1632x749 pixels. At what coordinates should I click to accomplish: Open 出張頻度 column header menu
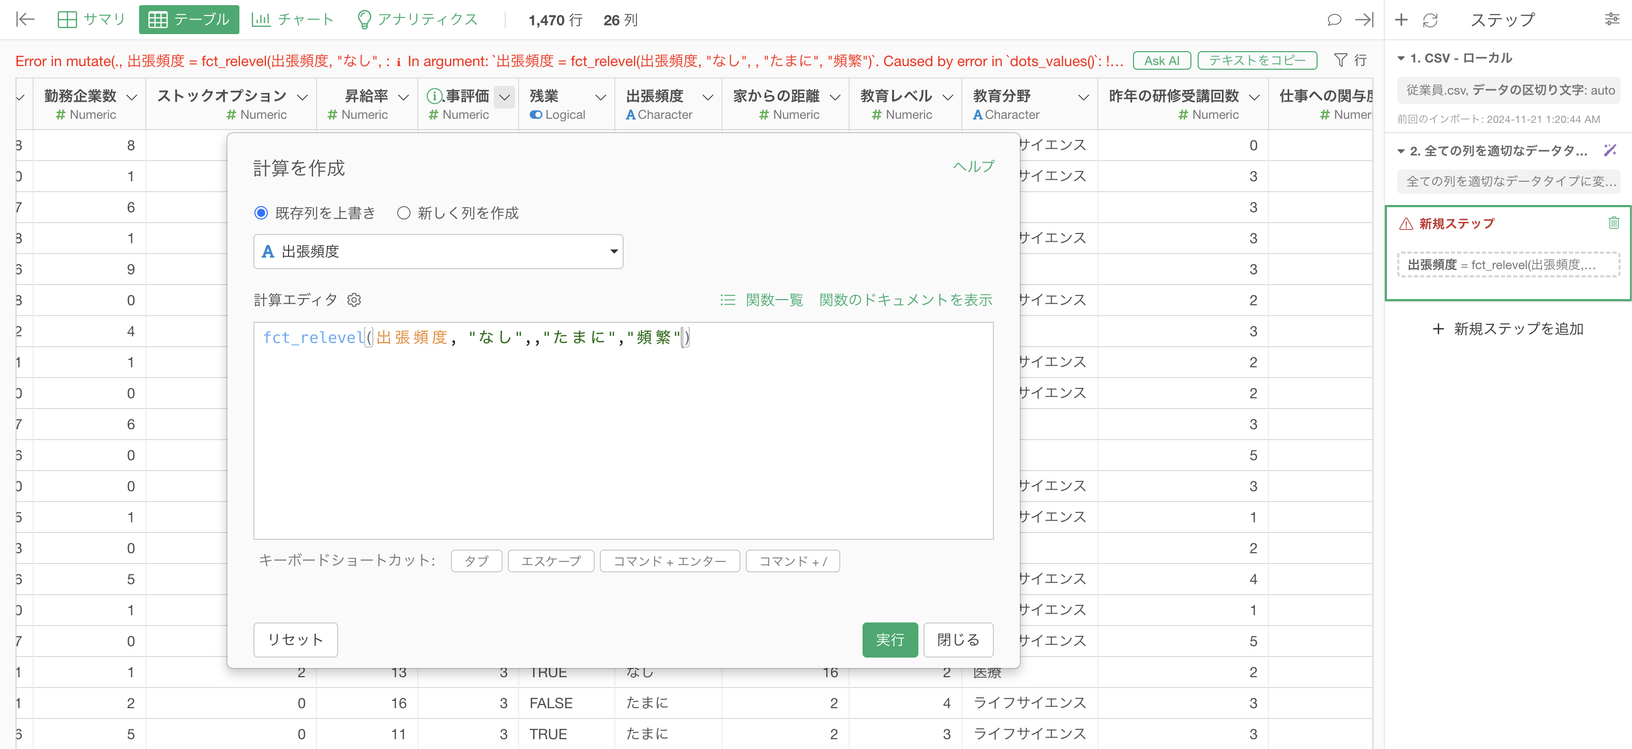[x=707, y=98]
